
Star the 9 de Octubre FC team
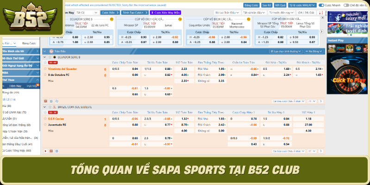tap(45, 74)
